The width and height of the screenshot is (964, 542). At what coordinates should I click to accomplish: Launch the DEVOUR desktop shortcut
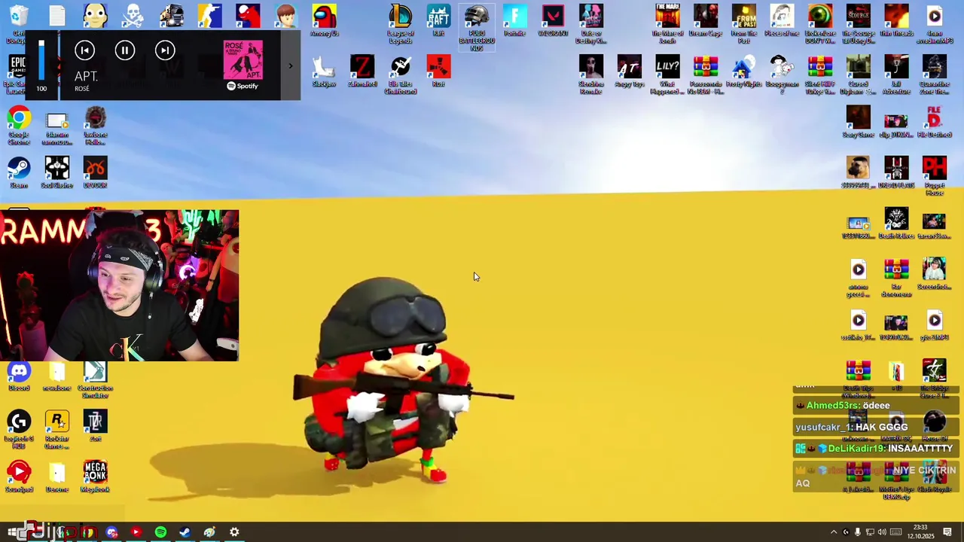click(x=95, y=172)
